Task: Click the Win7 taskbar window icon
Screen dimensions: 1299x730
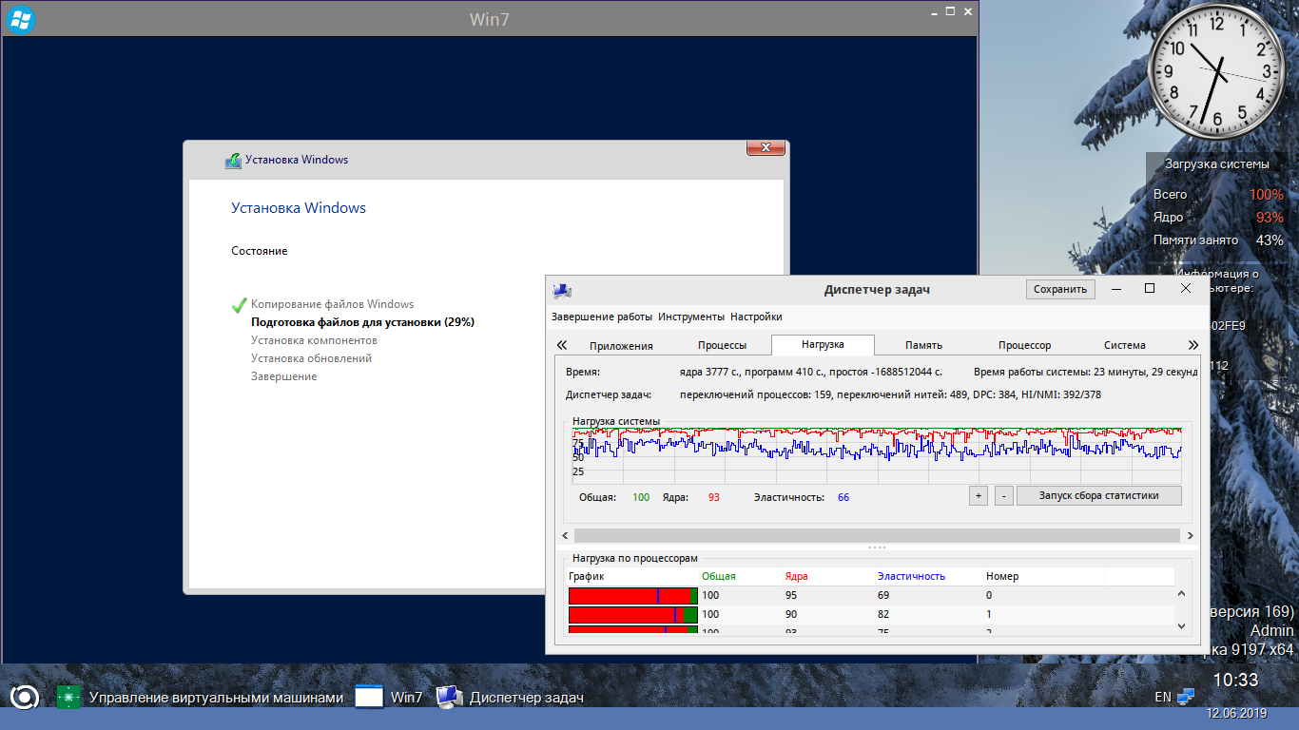Action: pos(368,697)
